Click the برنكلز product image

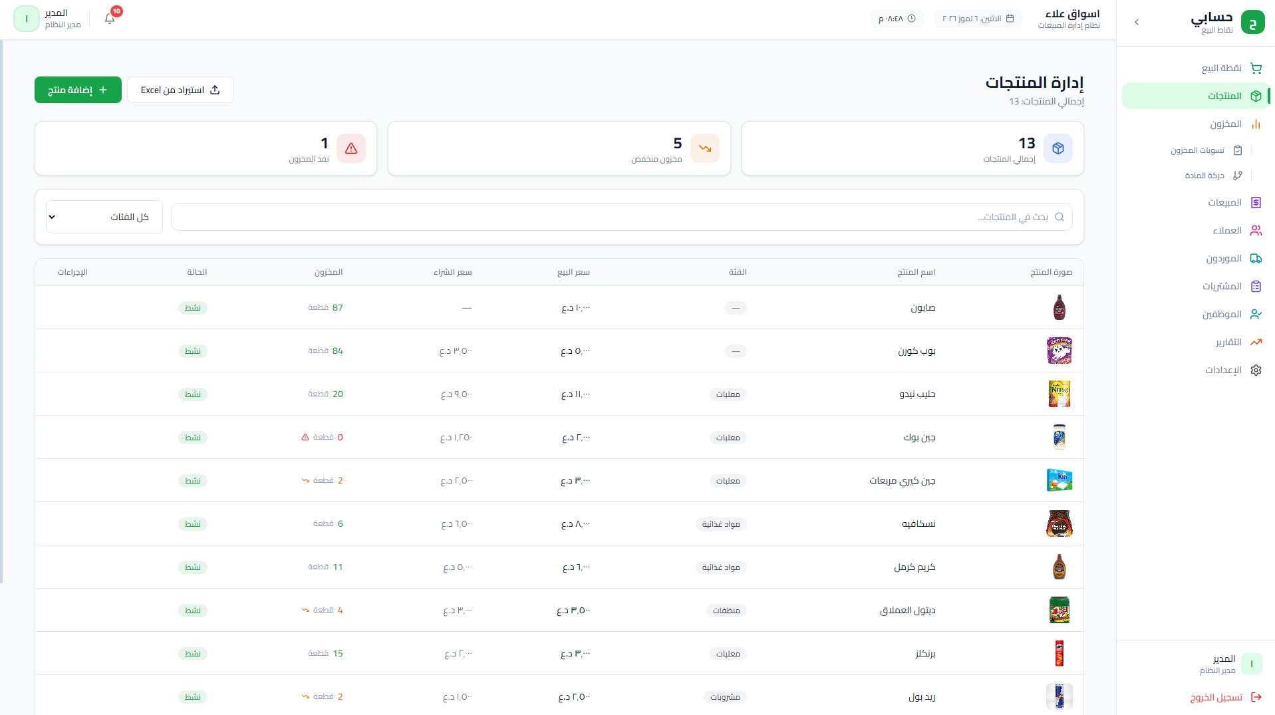1060,653
